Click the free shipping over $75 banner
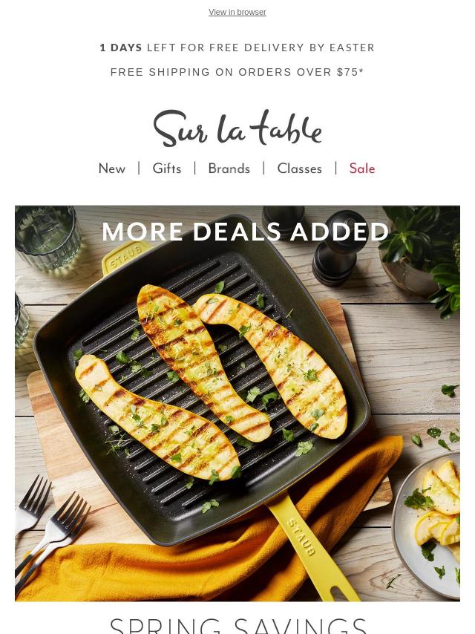Viewport: 475px width, 634px height. click(237, 72)
